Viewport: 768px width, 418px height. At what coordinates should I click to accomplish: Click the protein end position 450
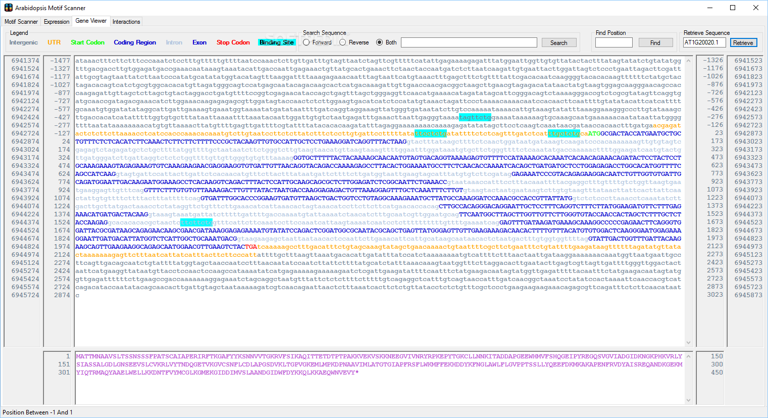717,373
